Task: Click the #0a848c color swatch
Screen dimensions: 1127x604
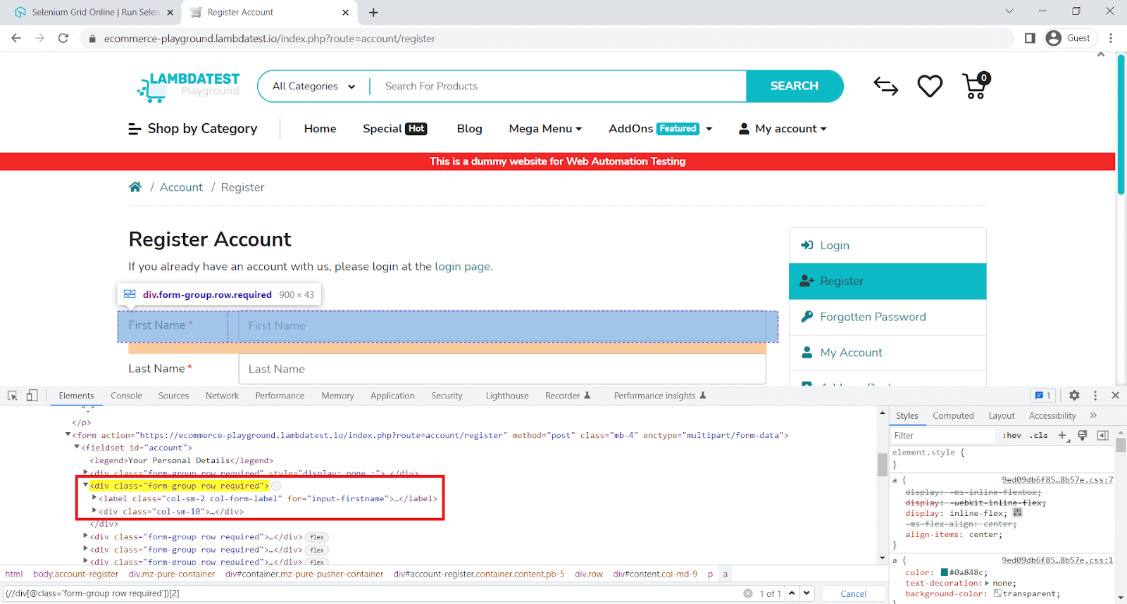Action: click(x=945, y=572)
